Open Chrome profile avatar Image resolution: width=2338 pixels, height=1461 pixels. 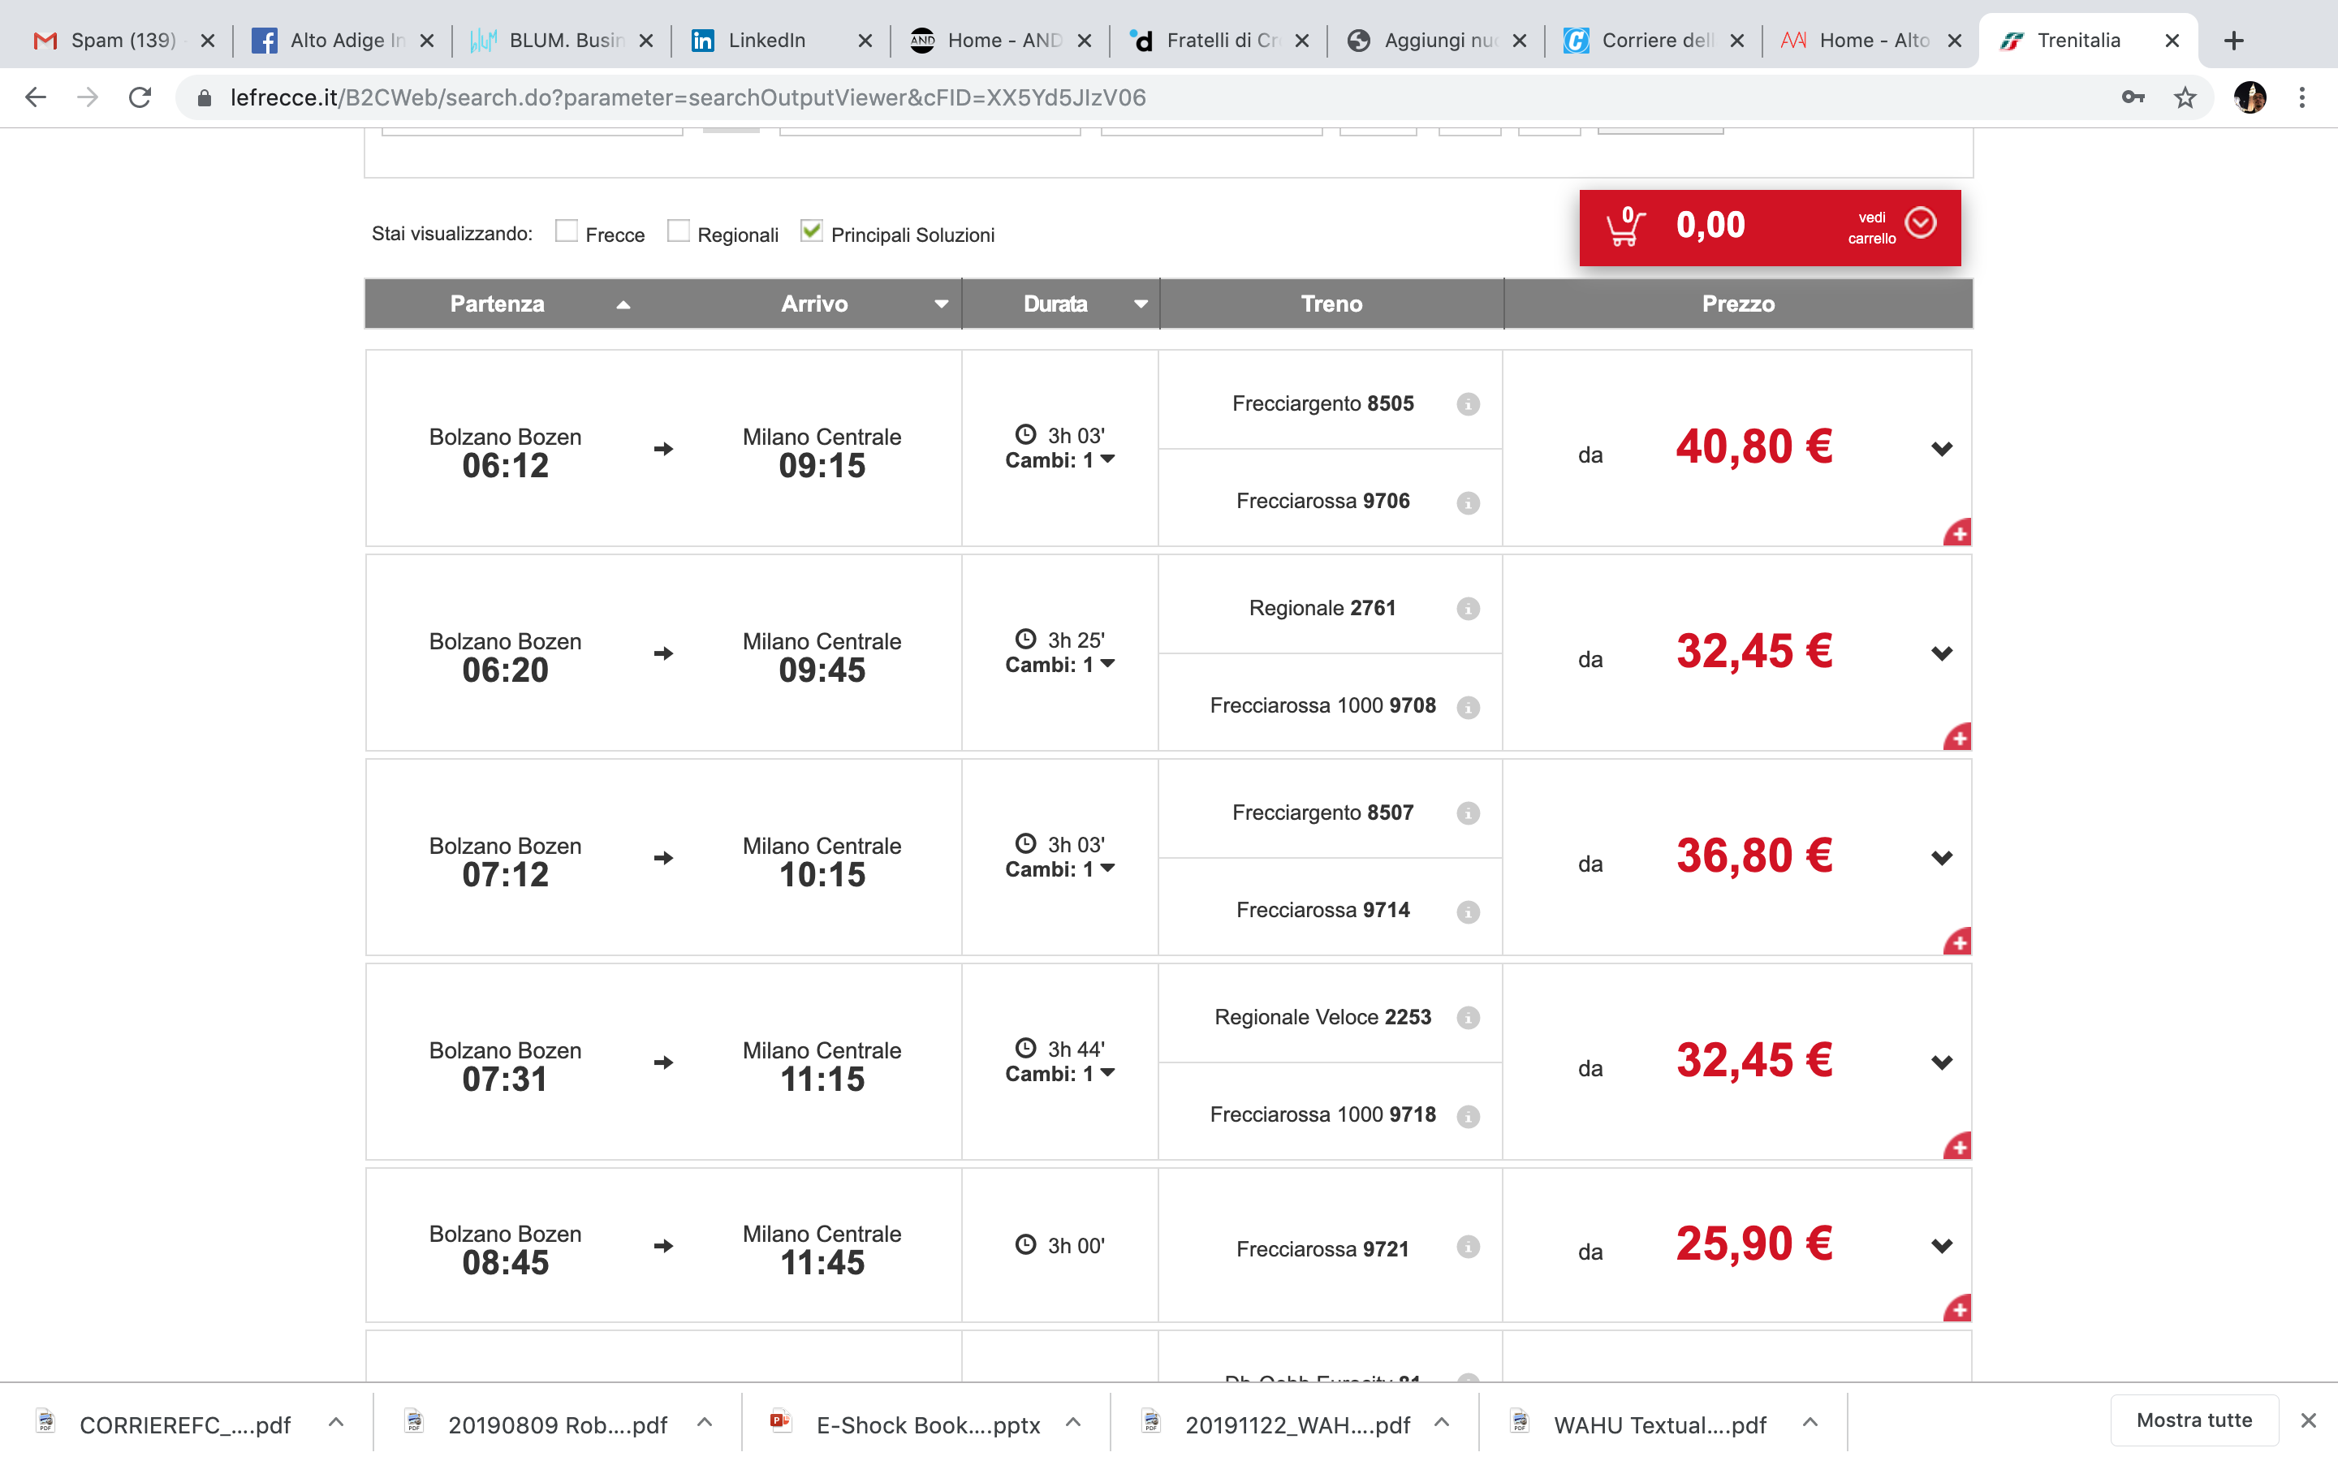coord(2250,97)
